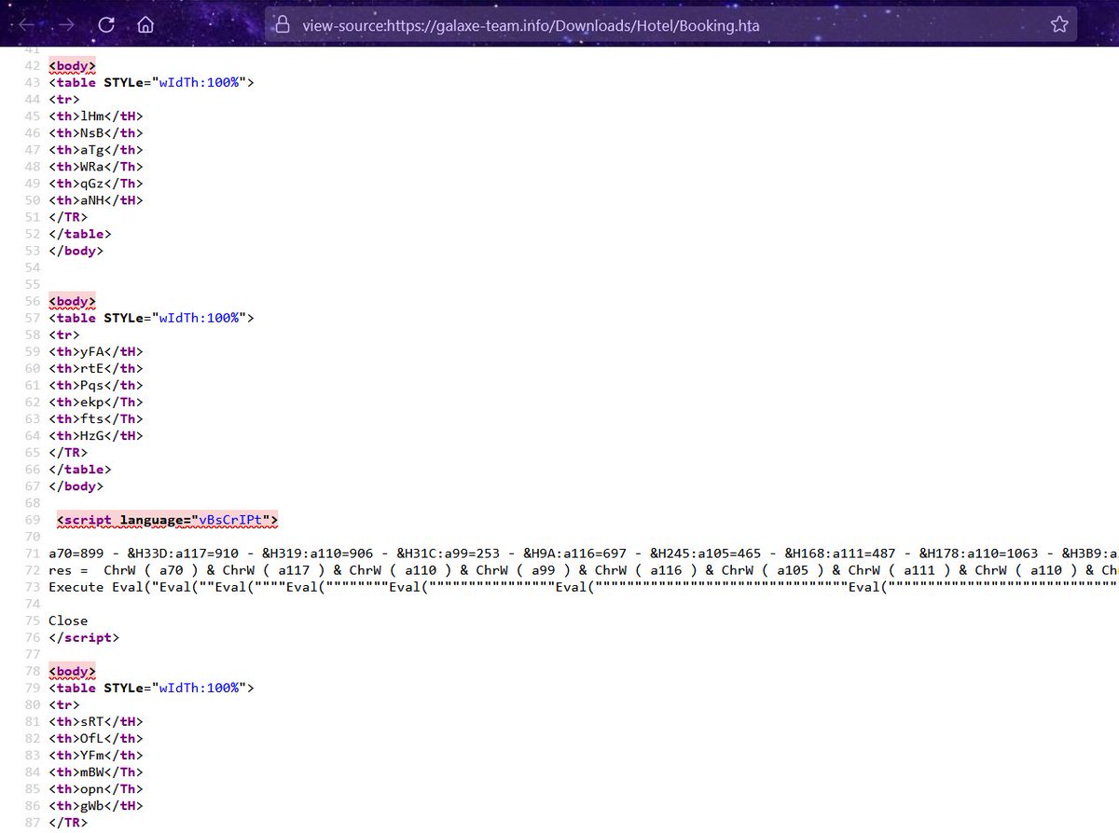Click the gWb header cell text

92,805
